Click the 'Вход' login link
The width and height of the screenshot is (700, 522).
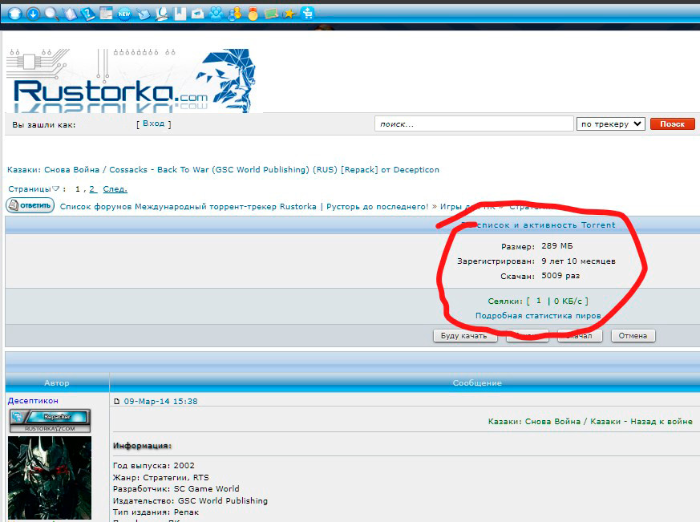coord(153,123)
